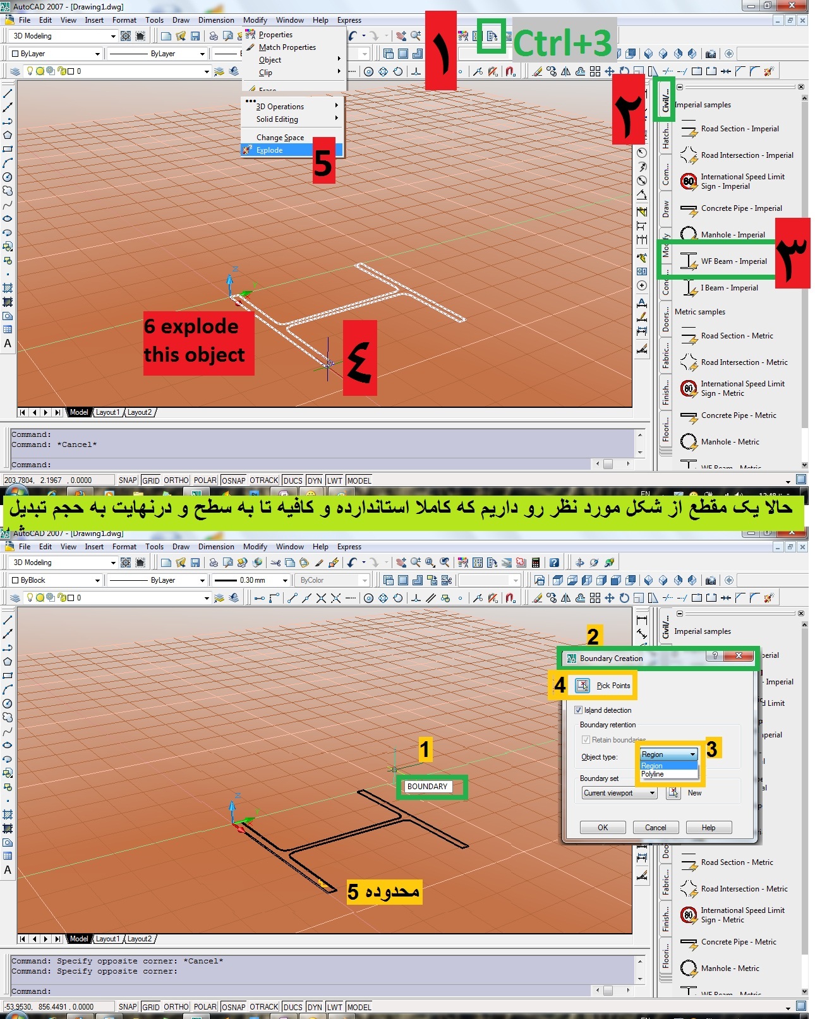
Task: Expand the Current viewport boundary set dropdown
Action: 652,793
